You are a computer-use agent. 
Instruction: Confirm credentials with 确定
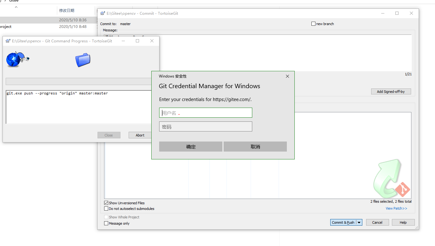pos(191,147)
